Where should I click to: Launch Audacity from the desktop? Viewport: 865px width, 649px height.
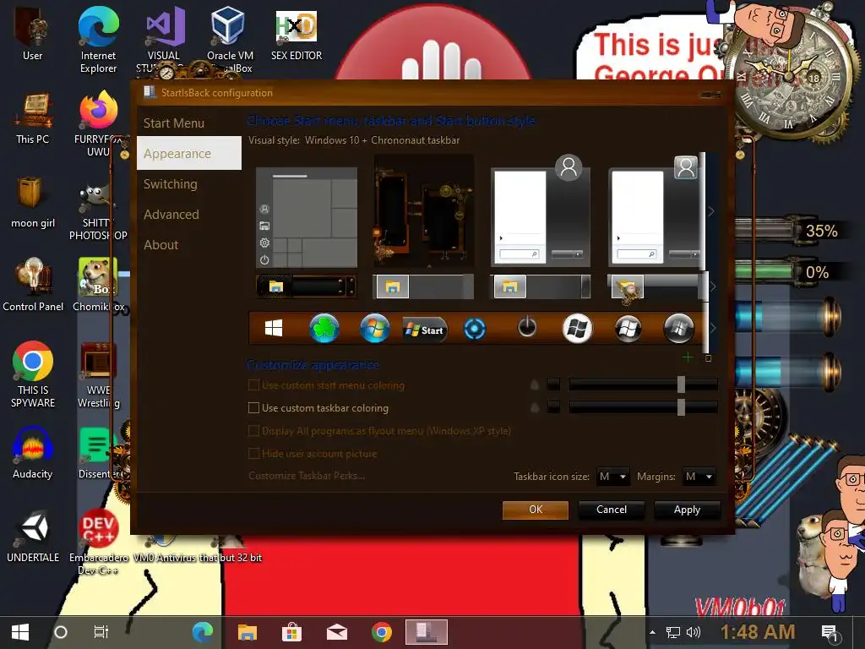[33, 453]
